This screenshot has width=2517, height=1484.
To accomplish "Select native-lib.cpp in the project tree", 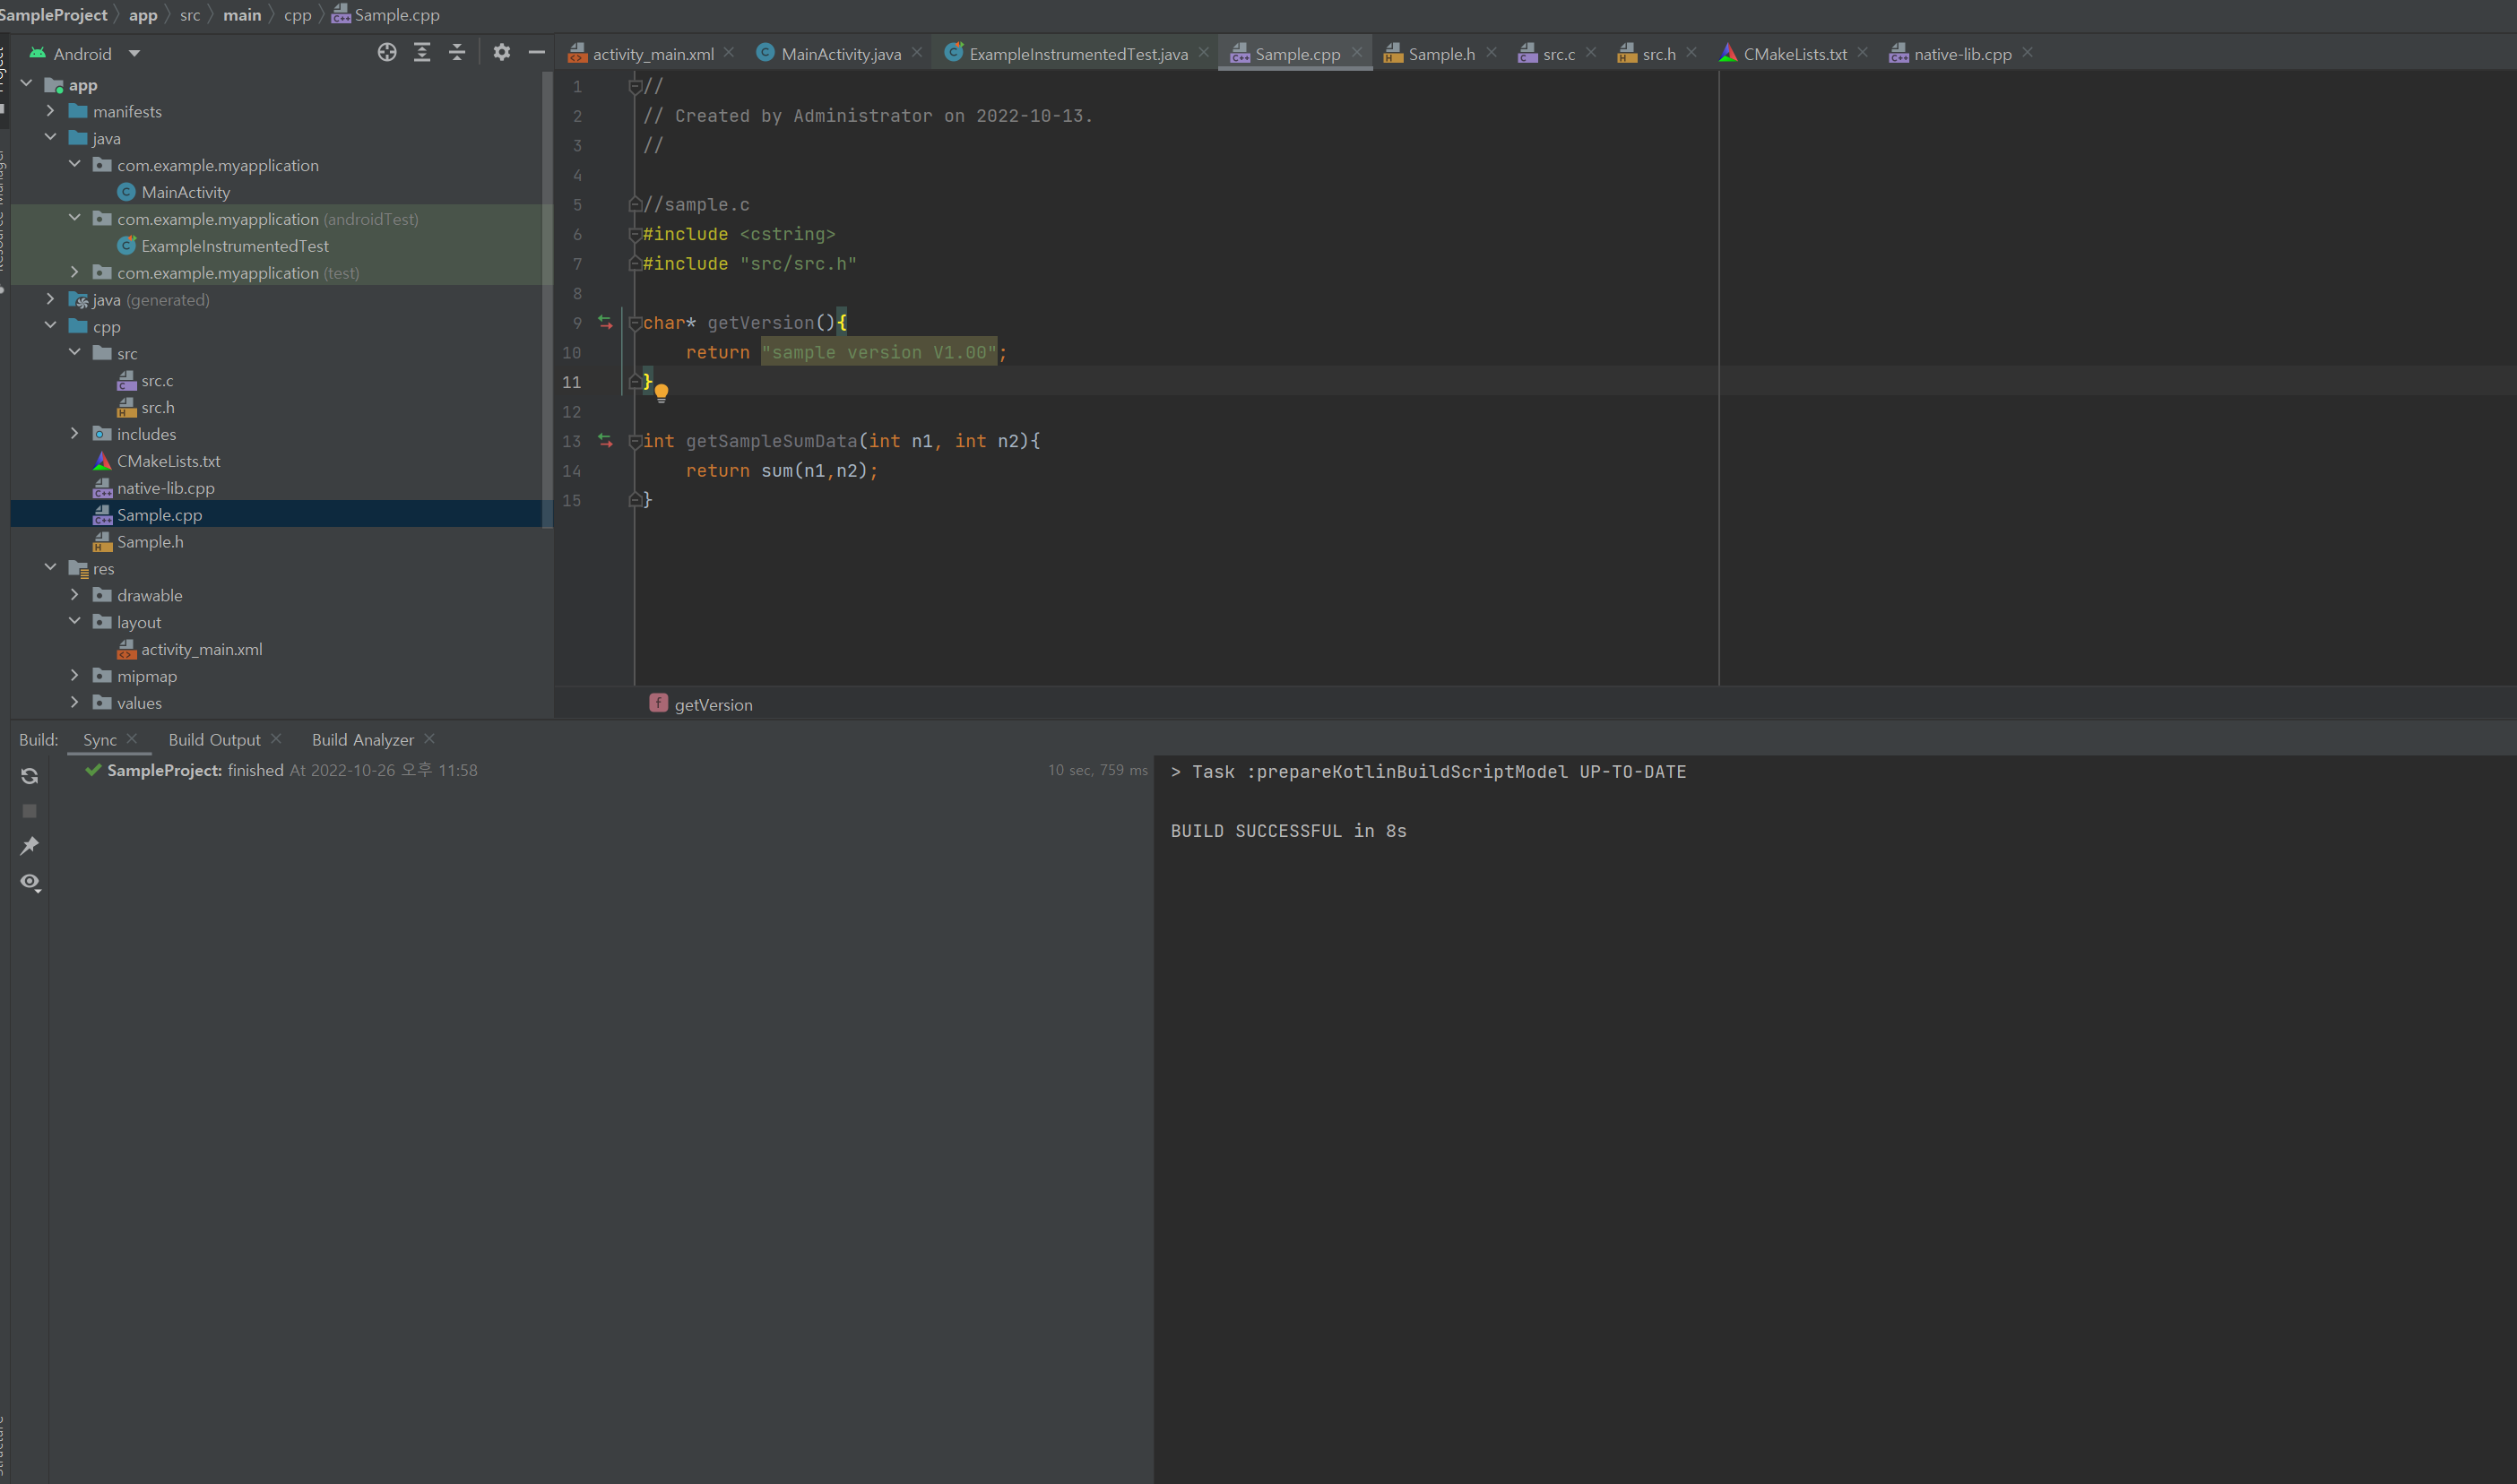I will point(166,488).
